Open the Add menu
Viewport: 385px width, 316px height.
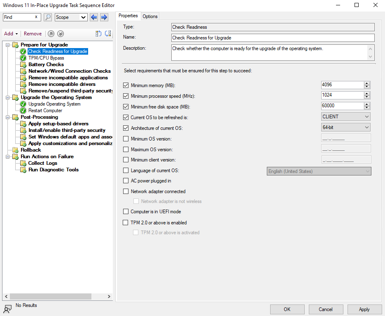coord(11,34)
